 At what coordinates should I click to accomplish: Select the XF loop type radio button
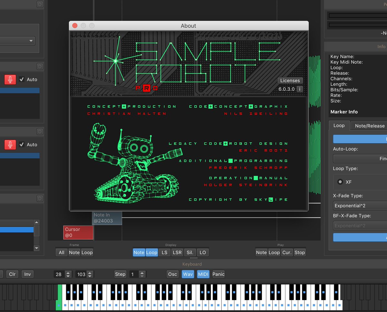point(340,182)
